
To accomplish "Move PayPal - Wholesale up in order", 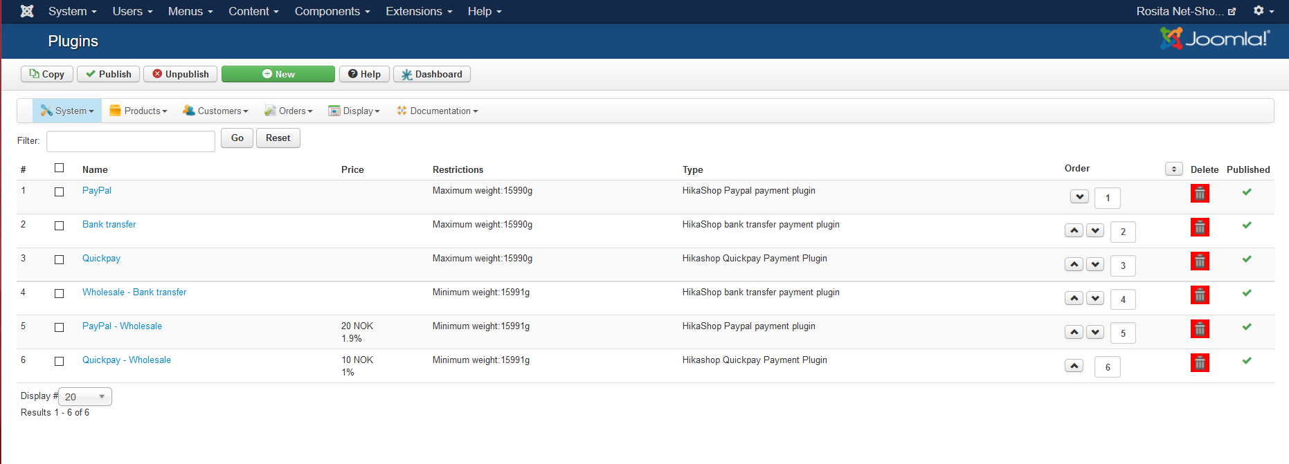I will pyautogui.click(x=1074, y=332).
